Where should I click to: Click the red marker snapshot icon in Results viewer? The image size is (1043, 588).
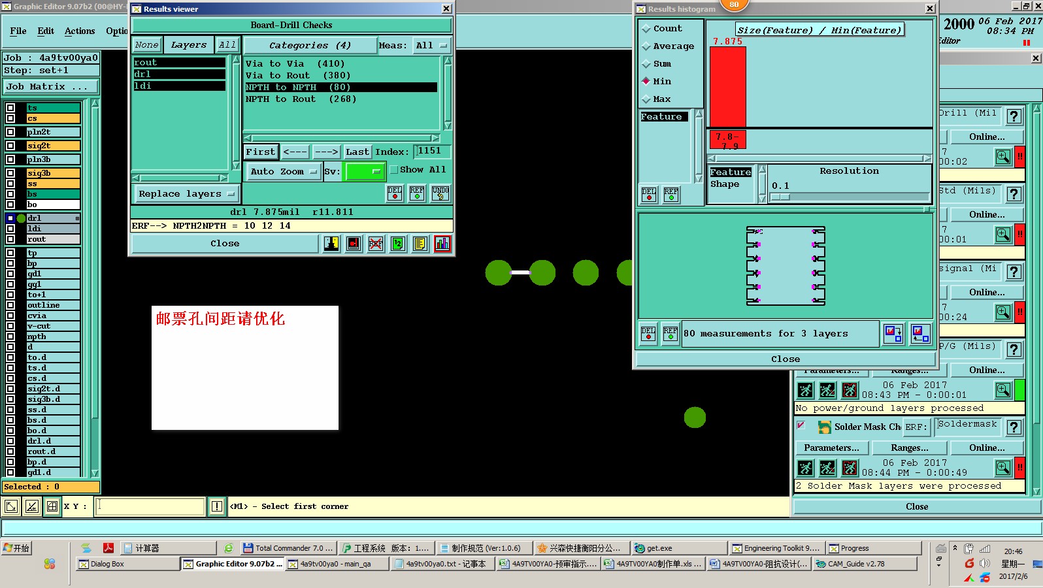354,244
